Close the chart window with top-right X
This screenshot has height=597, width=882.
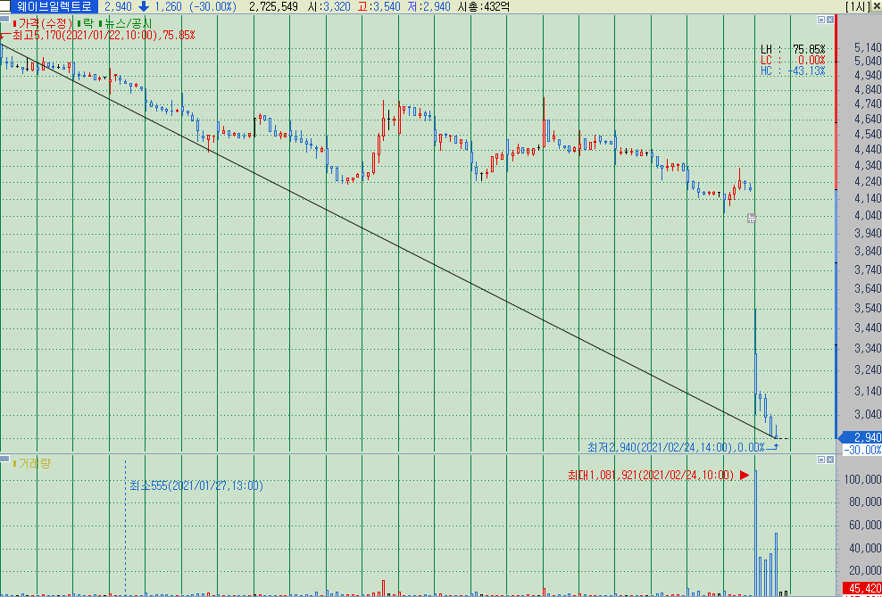pos(876,6)
